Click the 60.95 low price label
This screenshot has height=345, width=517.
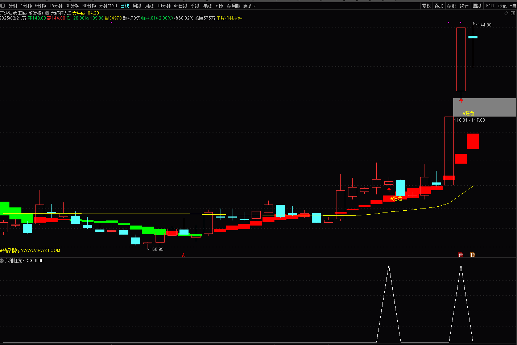tap(158, 249)
